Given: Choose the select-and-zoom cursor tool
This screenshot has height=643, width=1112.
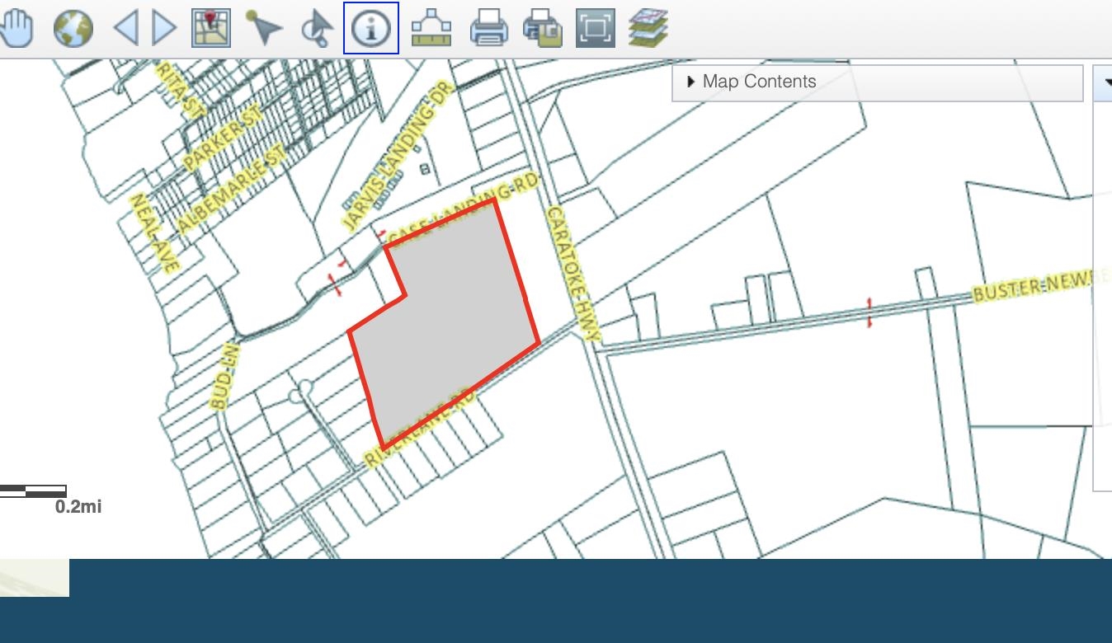Looking at the screenshot, I should [318, 28].
